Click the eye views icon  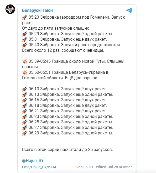pyautogui.click(x=91, y=167)
